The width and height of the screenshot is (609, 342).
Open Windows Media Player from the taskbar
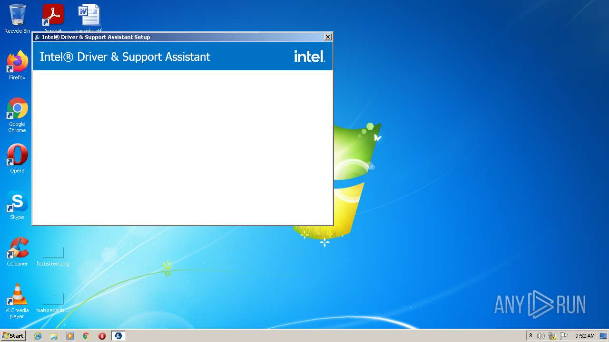click(70, 336)
